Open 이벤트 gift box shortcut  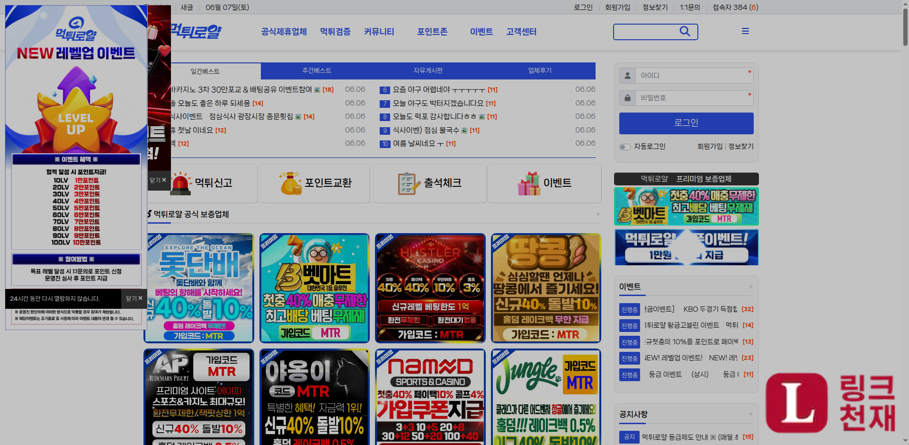tap(544, 183)
